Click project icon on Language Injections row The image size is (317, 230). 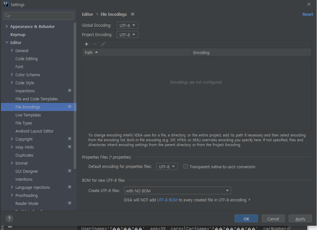[x=69, y=187]
